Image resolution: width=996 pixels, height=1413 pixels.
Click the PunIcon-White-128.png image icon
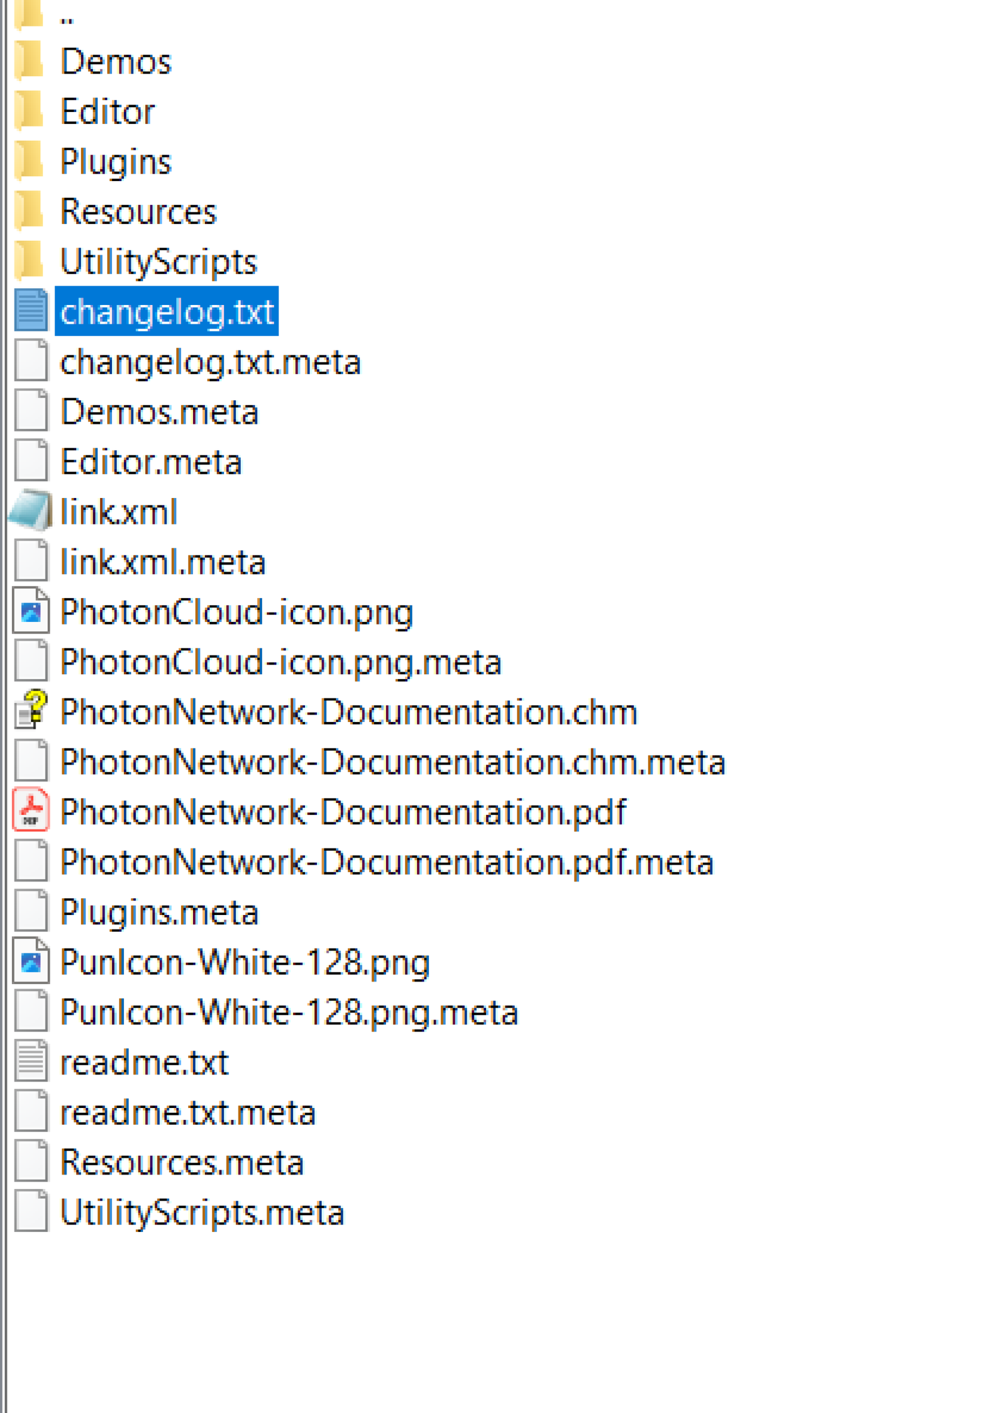[x=31, y=962]
